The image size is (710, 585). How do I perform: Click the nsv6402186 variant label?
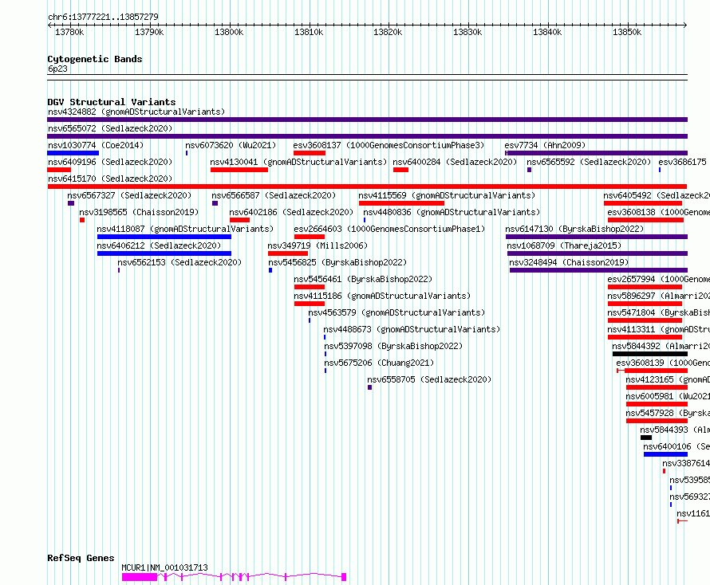[x=291, y=212]
